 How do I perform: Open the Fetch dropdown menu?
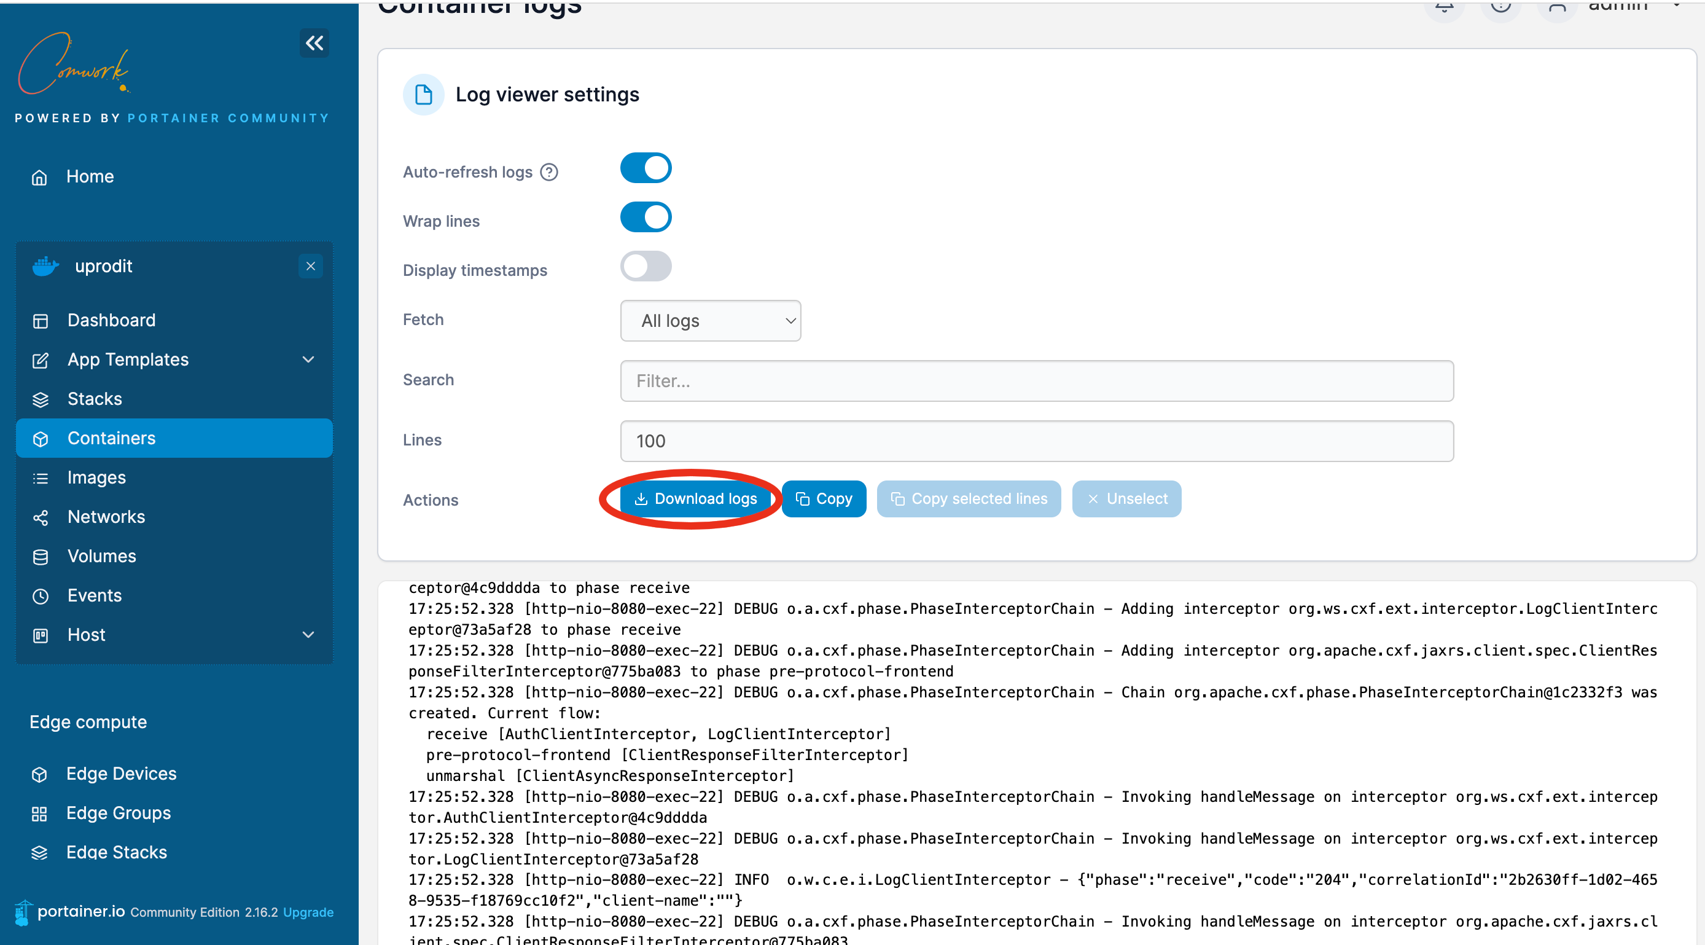[711, 320]
